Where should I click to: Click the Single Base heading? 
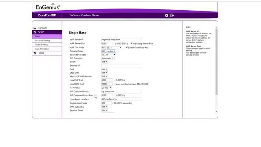[77, 33]
